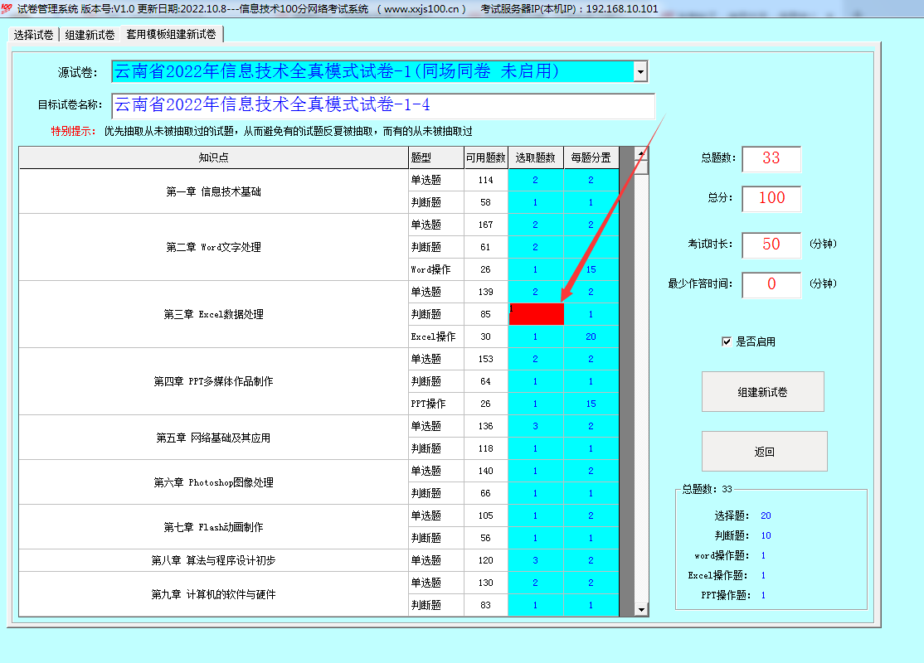The height and width of the screenshot is (663, 924).
Task: Click the PPT操作题 count in summary
Action: pos(763,596)
